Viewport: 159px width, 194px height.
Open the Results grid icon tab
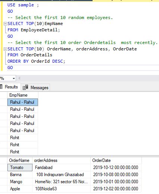click(x=1, y=87)
